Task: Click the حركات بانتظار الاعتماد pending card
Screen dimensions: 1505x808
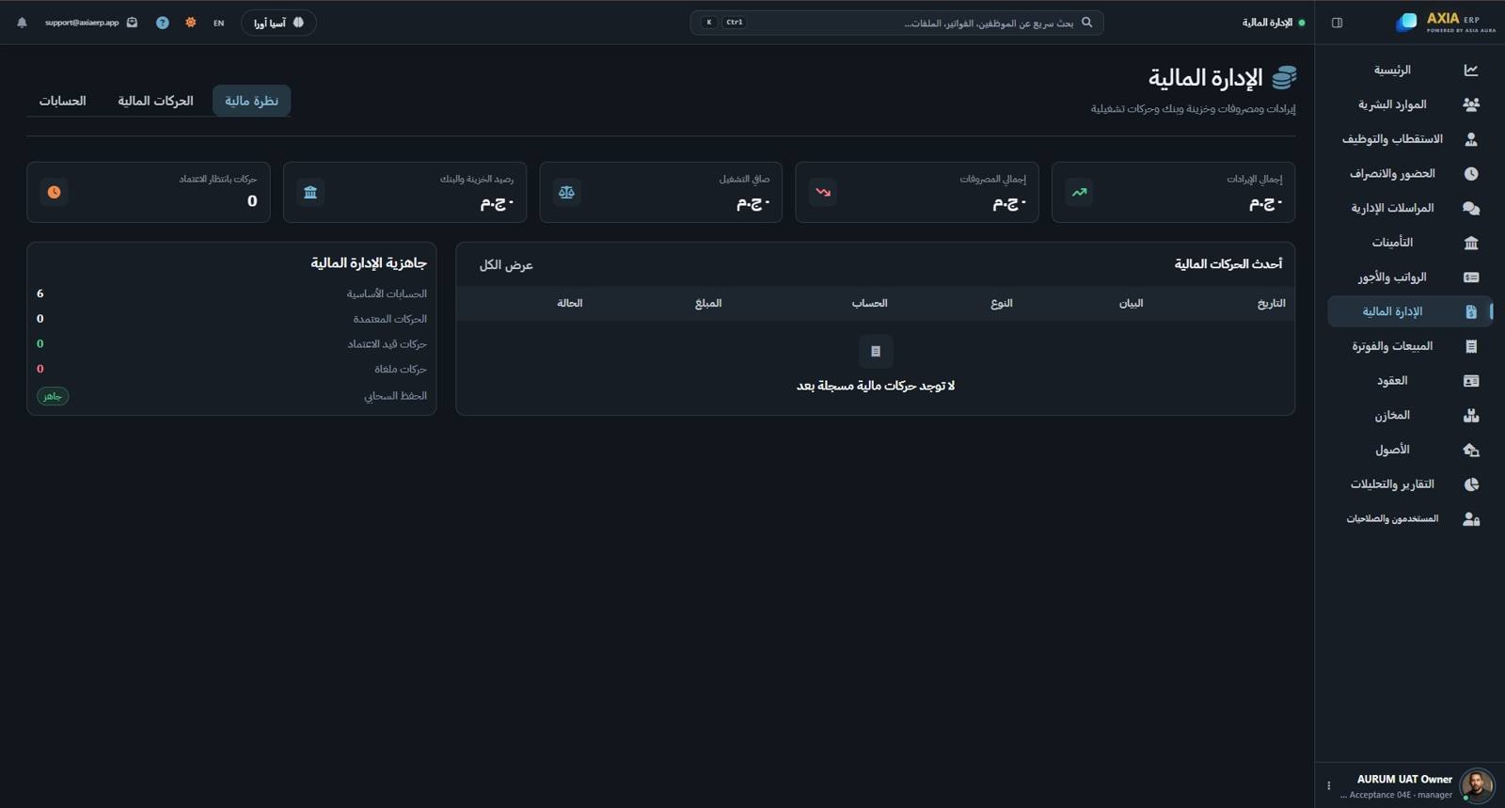Action: point(149,192)
